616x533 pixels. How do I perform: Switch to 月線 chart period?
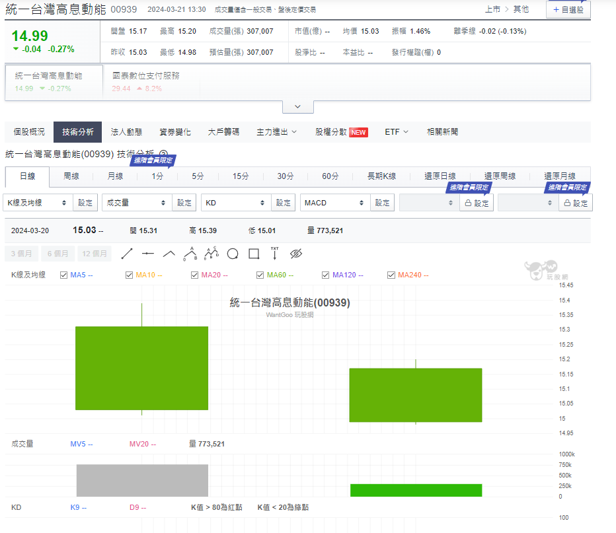pyautogui.click(x=115, y=176)
